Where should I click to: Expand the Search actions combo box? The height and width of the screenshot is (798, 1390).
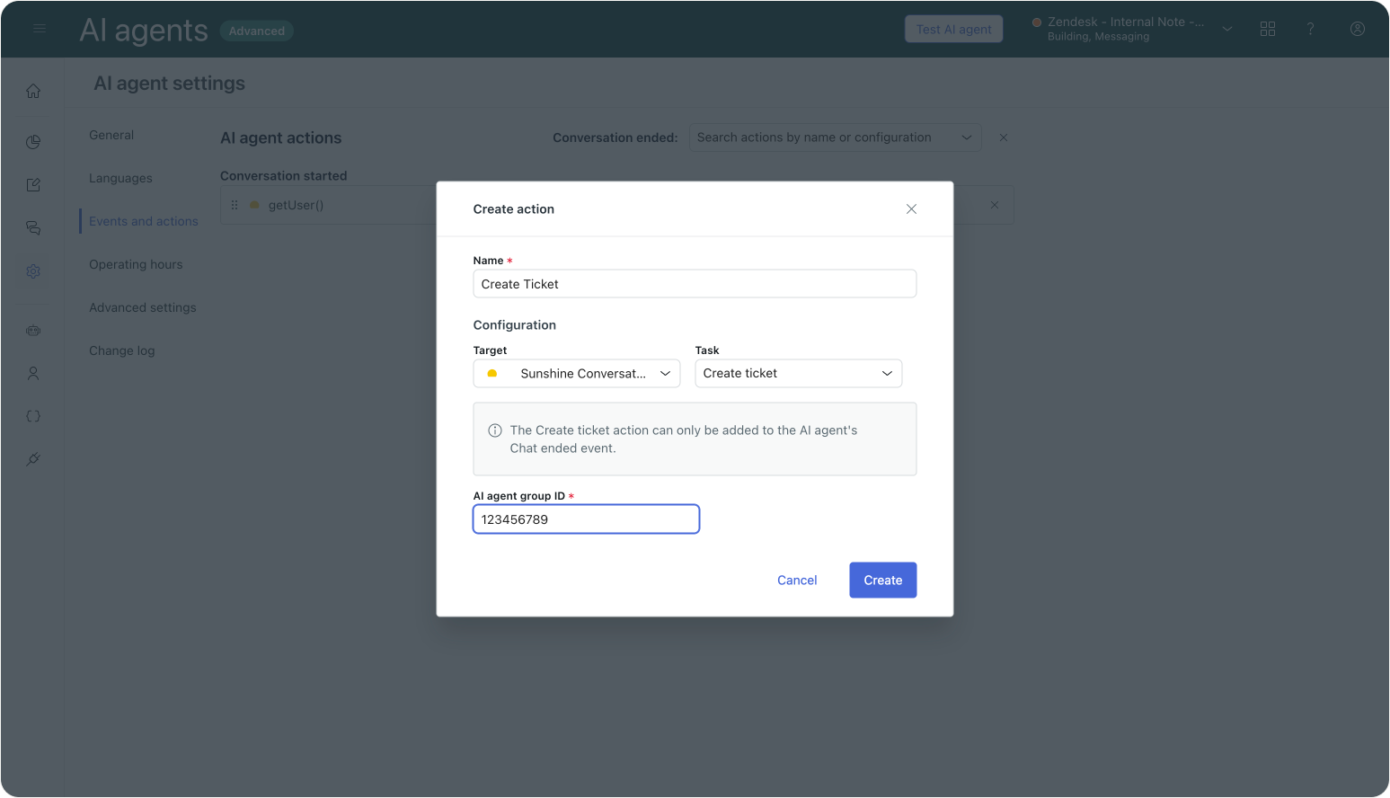tap(834, 137)
